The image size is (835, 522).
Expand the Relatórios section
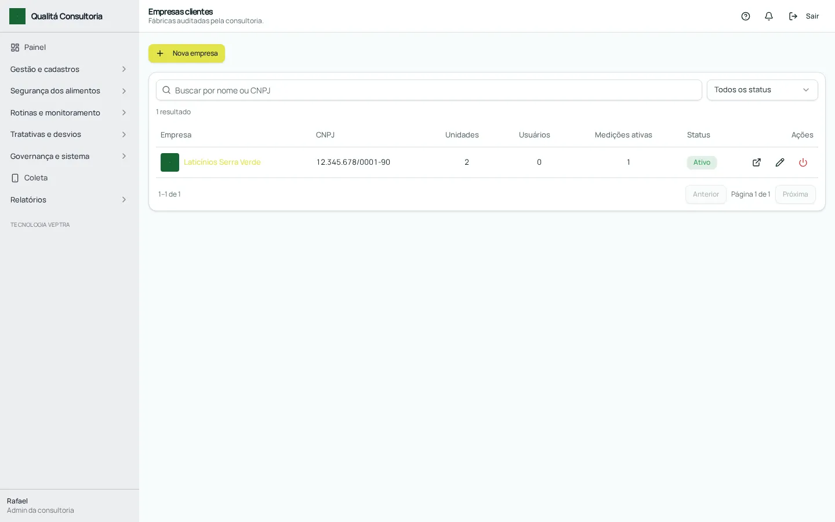click(x=70, y=200)
